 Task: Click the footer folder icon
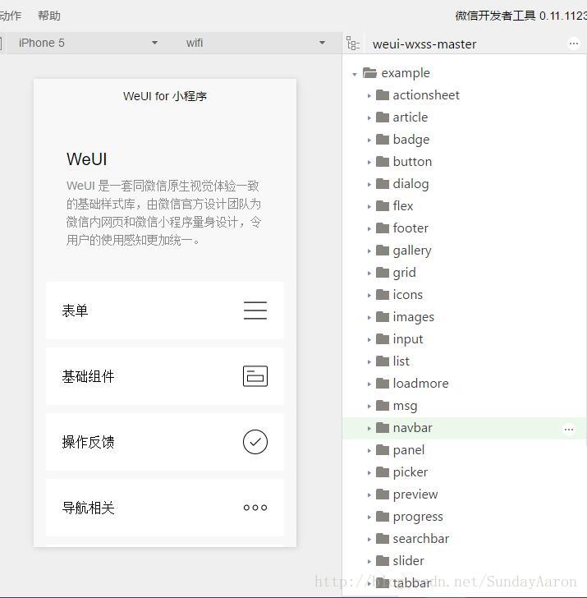pos(383,228)
